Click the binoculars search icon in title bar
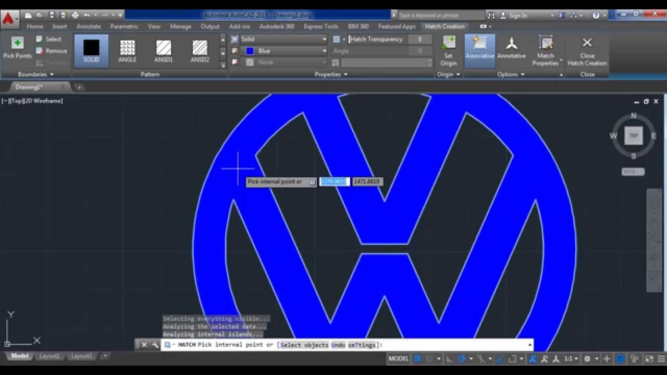 tap(491, 16)
